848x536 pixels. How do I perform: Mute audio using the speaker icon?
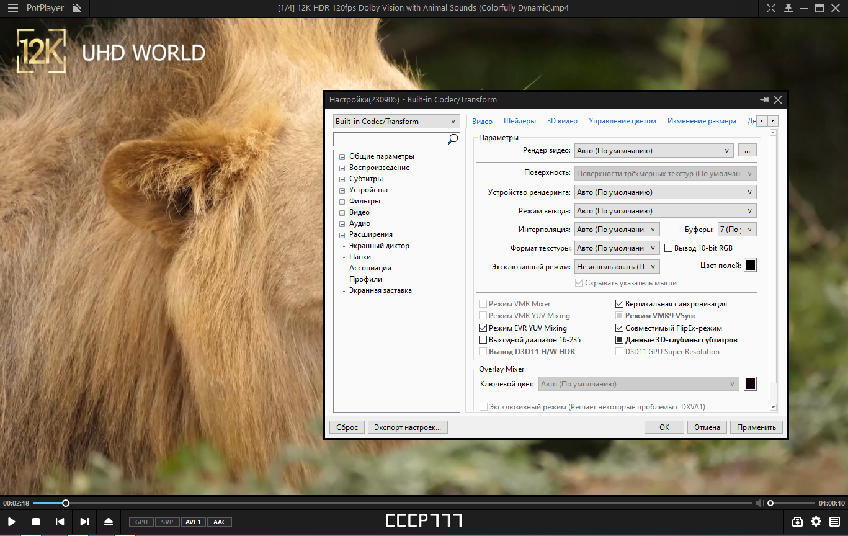pos(759,503)
